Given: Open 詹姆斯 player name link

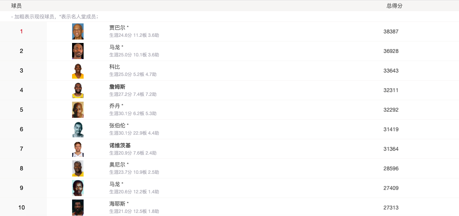Looking at the screenshot, I should pos(117,86).
